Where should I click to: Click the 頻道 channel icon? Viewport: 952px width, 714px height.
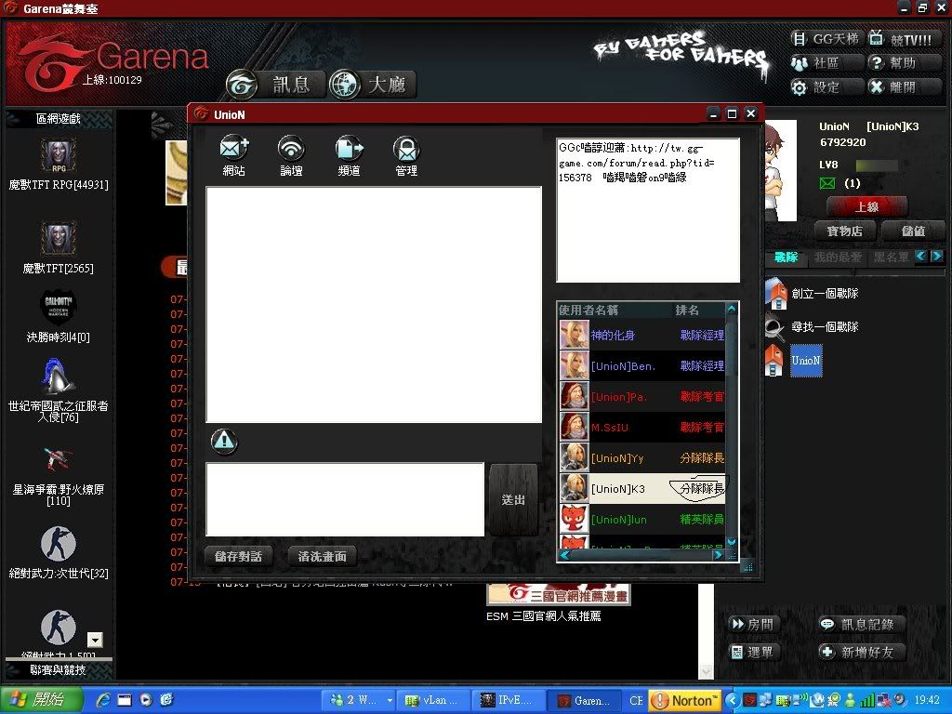[x=349, y=149]
